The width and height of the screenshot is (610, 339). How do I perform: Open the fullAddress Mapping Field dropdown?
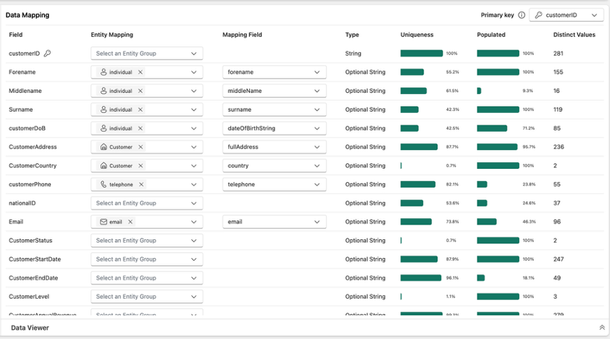point(274,147)
